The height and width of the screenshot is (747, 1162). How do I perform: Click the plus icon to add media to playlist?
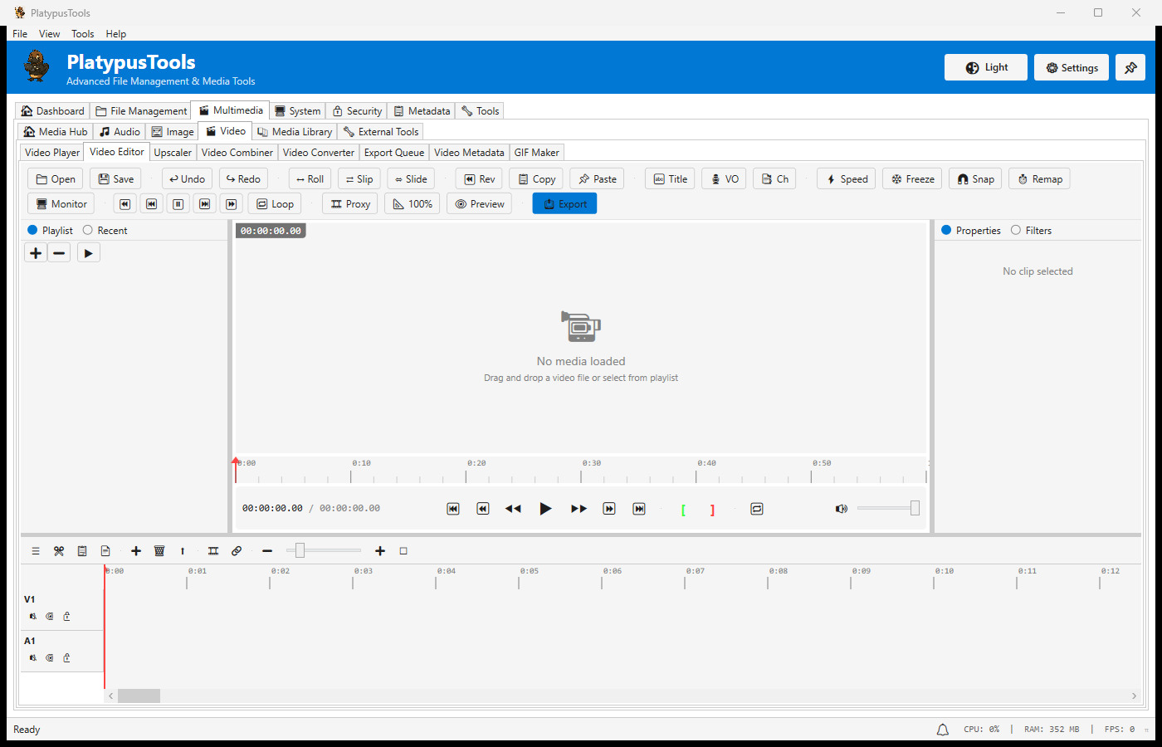35,252
